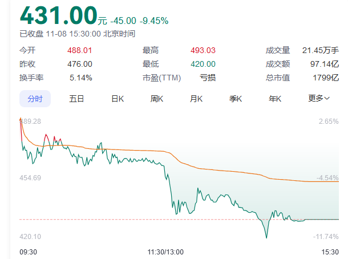Click the 成交额 value 97.14亿

click(x=325, y=64)
